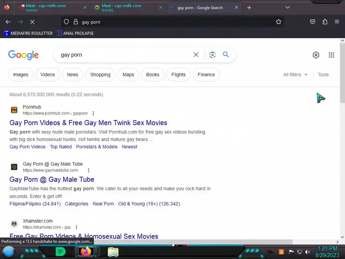Filter results by Flights
This screenshot has height=259, width=345.
coord(179,75)
